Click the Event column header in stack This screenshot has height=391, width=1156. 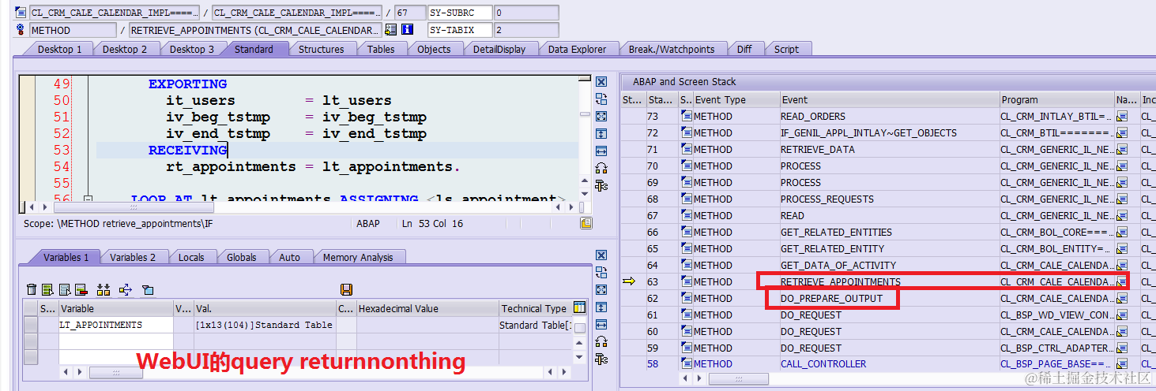[889, 99]
